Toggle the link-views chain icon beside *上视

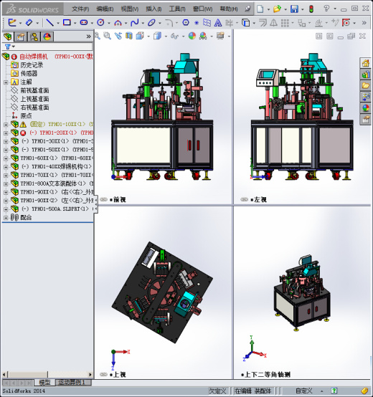pos(103,374)
